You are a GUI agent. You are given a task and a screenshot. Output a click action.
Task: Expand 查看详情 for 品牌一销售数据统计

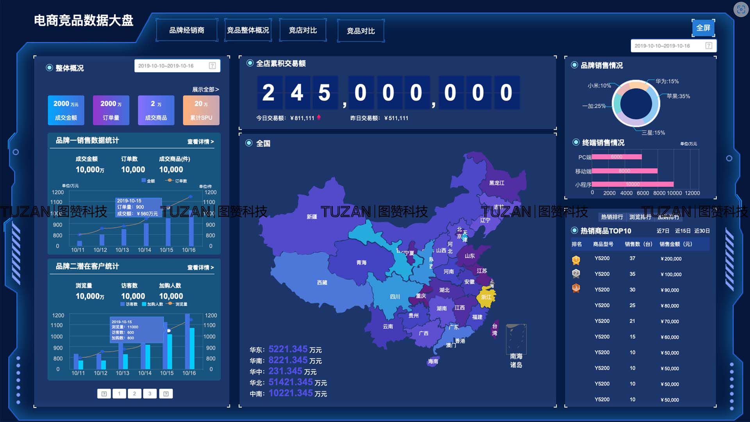[x=200, y=141]
